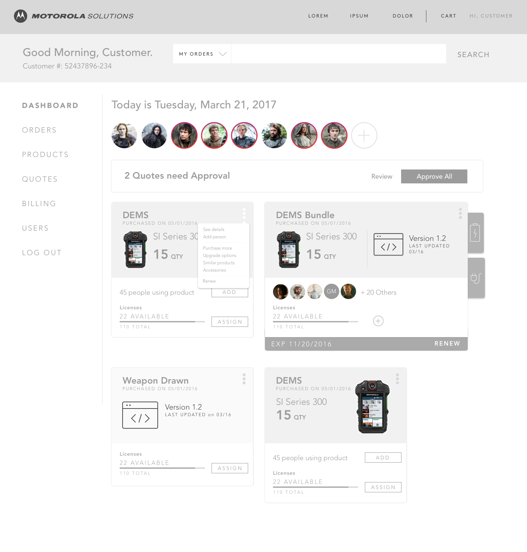Screen dimensions: 527x552
Task: Click the Approve All button
Action: point(434,176)
